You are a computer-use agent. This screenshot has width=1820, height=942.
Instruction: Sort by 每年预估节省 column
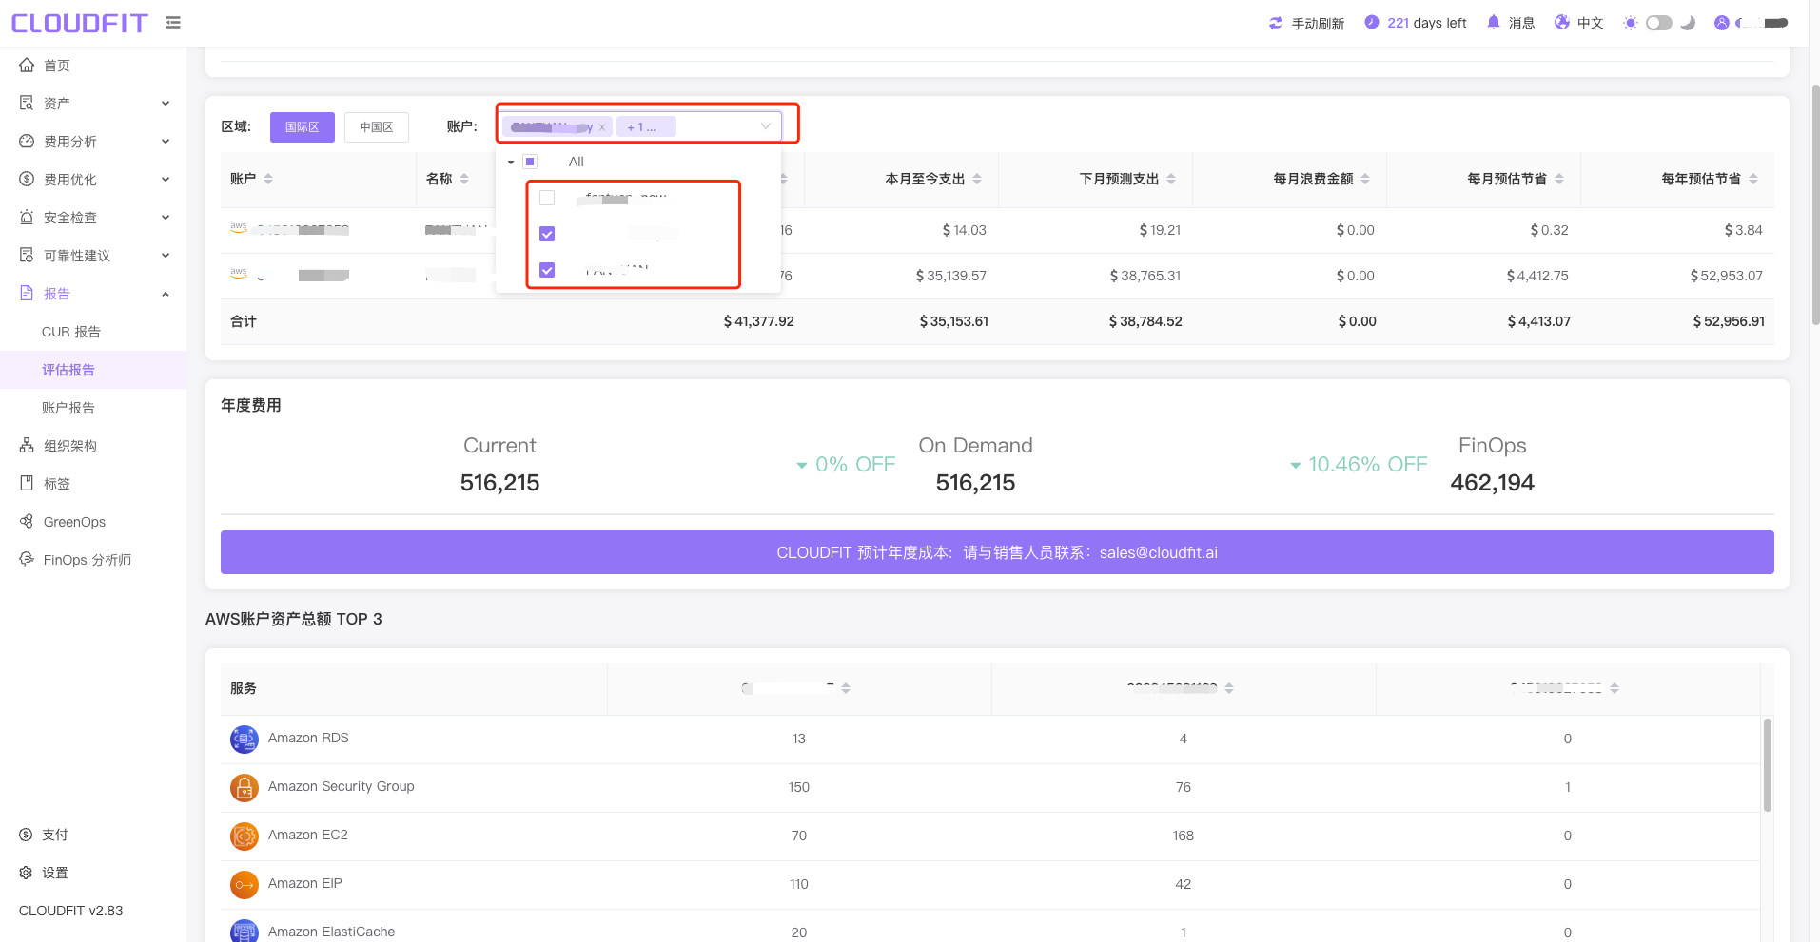pos(1753,179)
